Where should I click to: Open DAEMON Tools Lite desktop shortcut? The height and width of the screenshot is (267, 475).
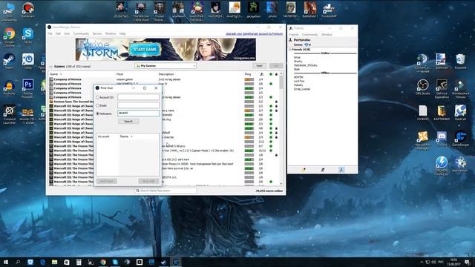442,165
